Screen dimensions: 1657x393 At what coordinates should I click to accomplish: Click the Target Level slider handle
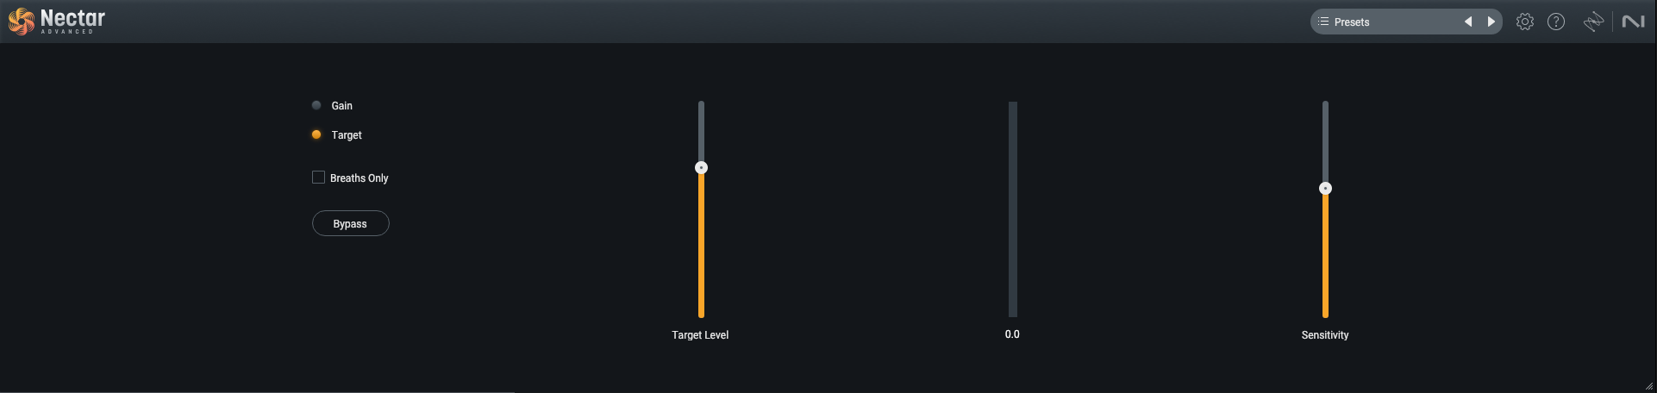(x=701, y=167)
